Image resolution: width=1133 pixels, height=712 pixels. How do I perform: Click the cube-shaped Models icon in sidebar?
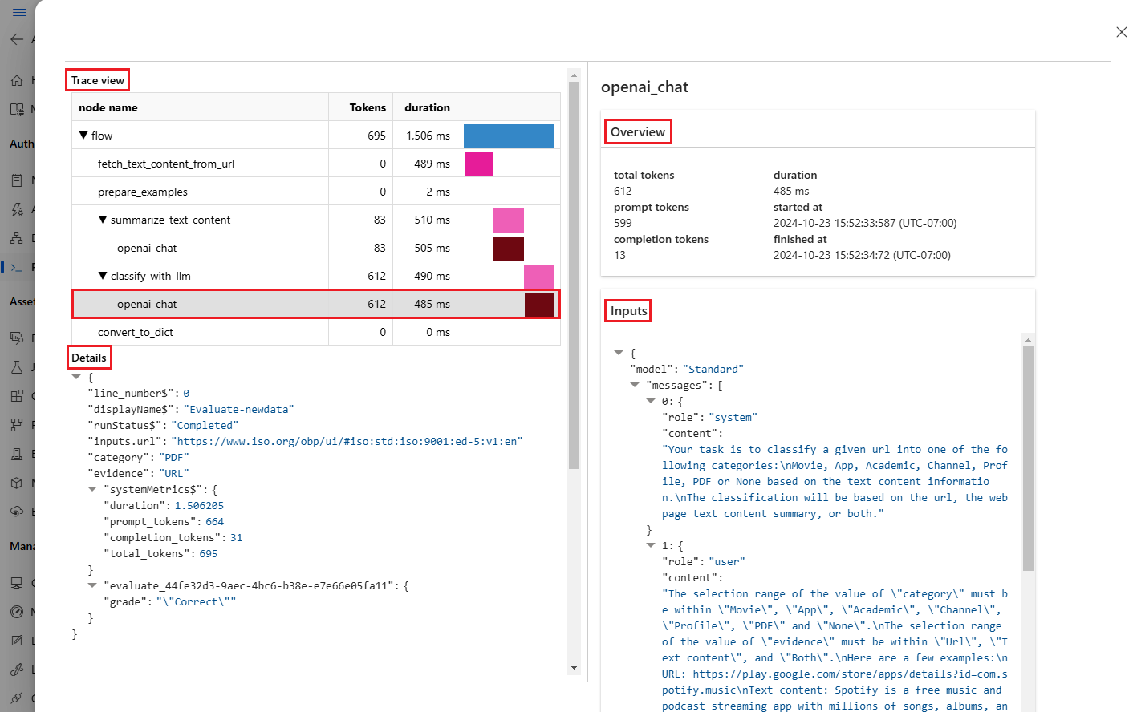pos(17,483)
